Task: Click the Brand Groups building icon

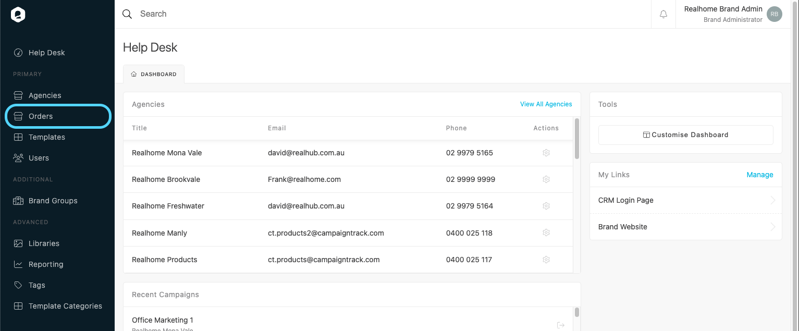Action: coord(18,201)
